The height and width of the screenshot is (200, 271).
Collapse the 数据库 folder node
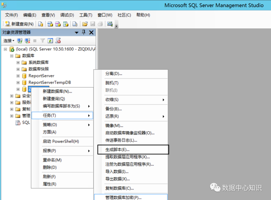(x=12, y=56)
